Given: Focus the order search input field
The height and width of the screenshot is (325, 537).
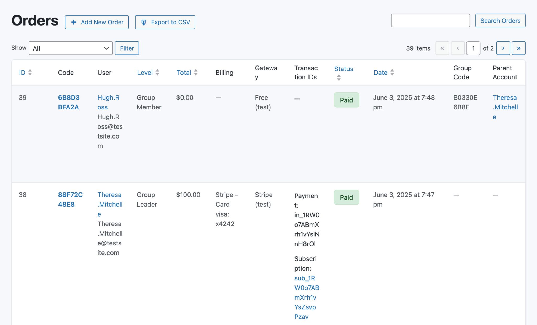Looking at the screenshot, I should pyautogui.click(x=431, y=21).
